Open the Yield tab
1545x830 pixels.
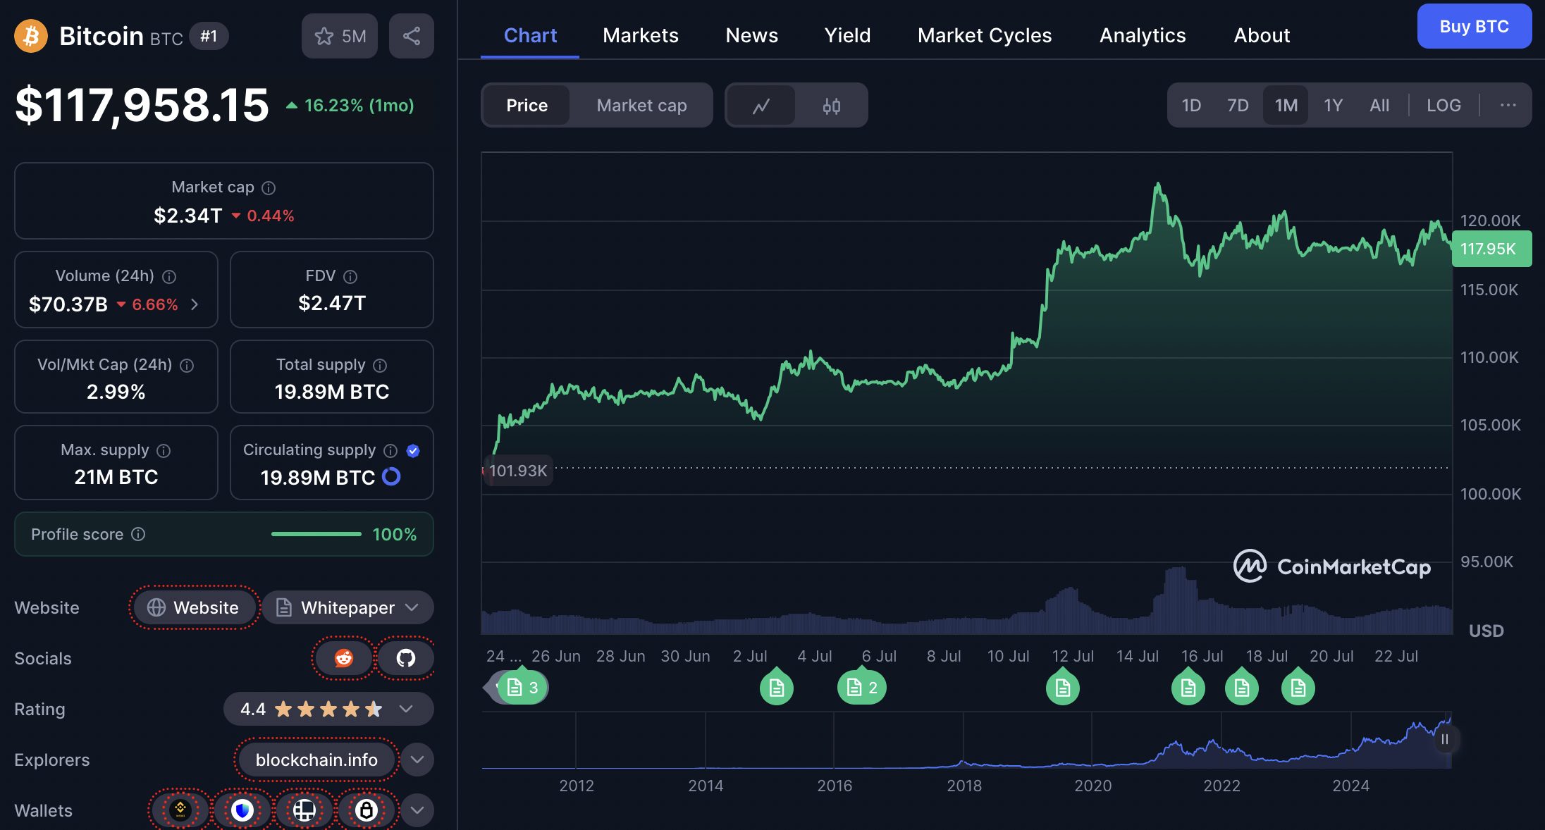[848, 35]
